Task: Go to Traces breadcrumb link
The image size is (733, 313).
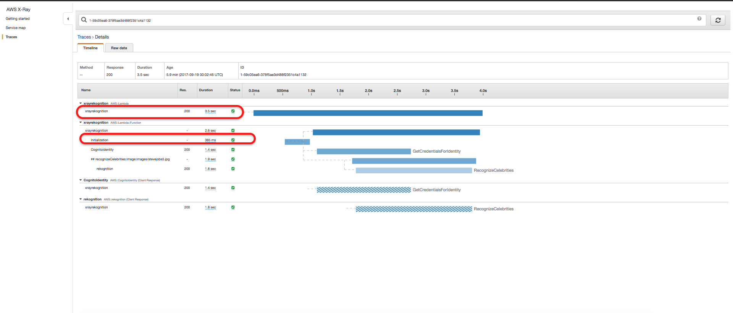Action: pos(84,37)
